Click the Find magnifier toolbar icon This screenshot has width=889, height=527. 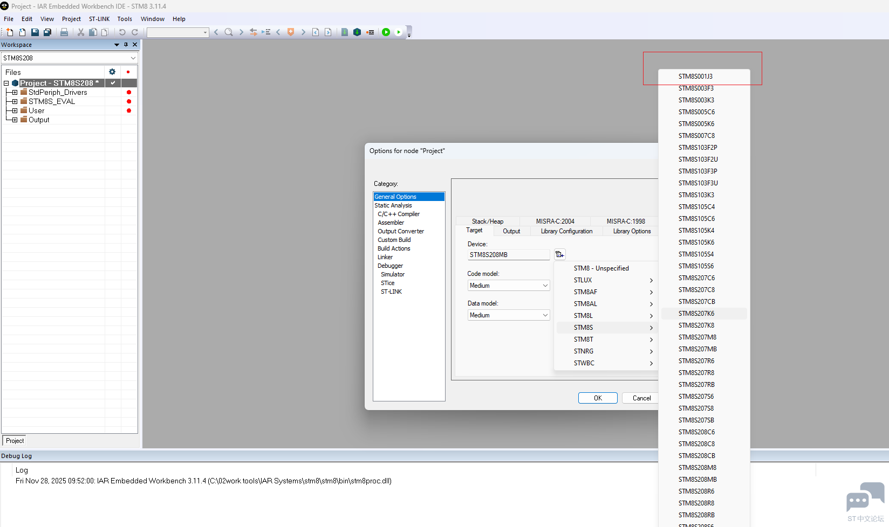[x=229, y=32]
